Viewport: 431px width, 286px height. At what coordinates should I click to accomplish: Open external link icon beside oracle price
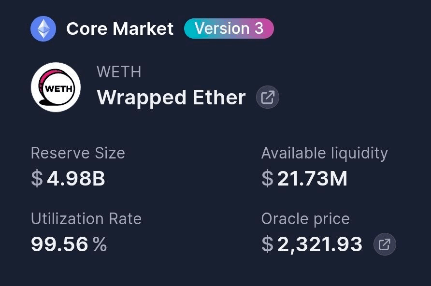pos(385,244)
